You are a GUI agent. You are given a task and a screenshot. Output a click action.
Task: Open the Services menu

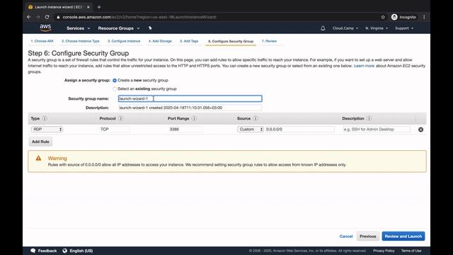tap(79, 28)
